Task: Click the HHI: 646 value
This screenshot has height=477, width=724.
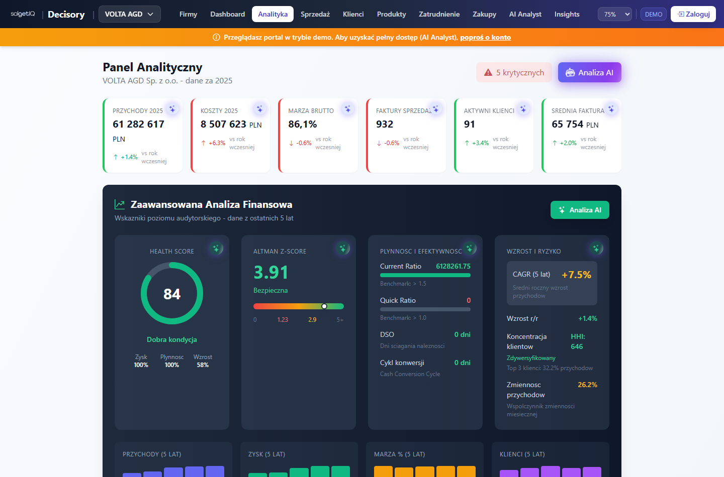Action: point(577,341)
